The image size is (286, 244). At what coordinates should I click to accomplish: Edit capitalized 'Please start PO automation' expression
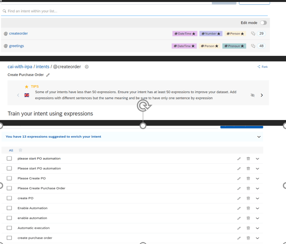pos(239,169)
